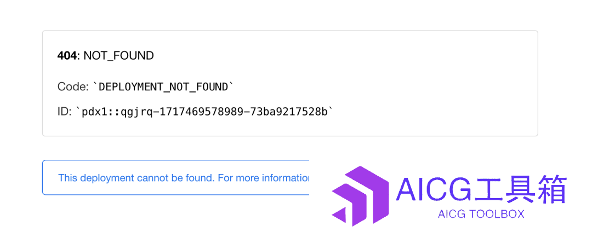
Task: Click the small "AICG" word in the subtitle
Action: point(452,214)
